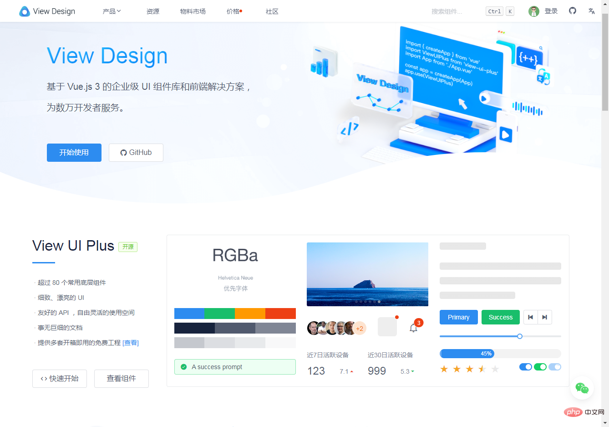This screenshot has height=427, width=609.
Task: Click the blue Primary button
Action: (459, 317)
